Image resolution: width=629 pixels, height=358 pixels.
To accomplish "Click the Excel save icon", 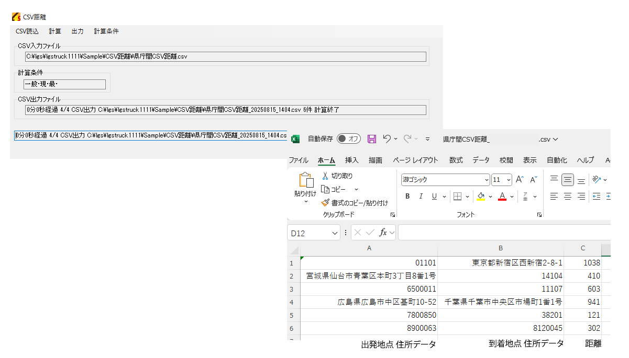I will 372,139.
